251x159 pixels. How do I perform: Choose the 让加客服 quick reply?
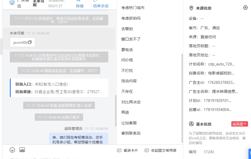(129, 123)
